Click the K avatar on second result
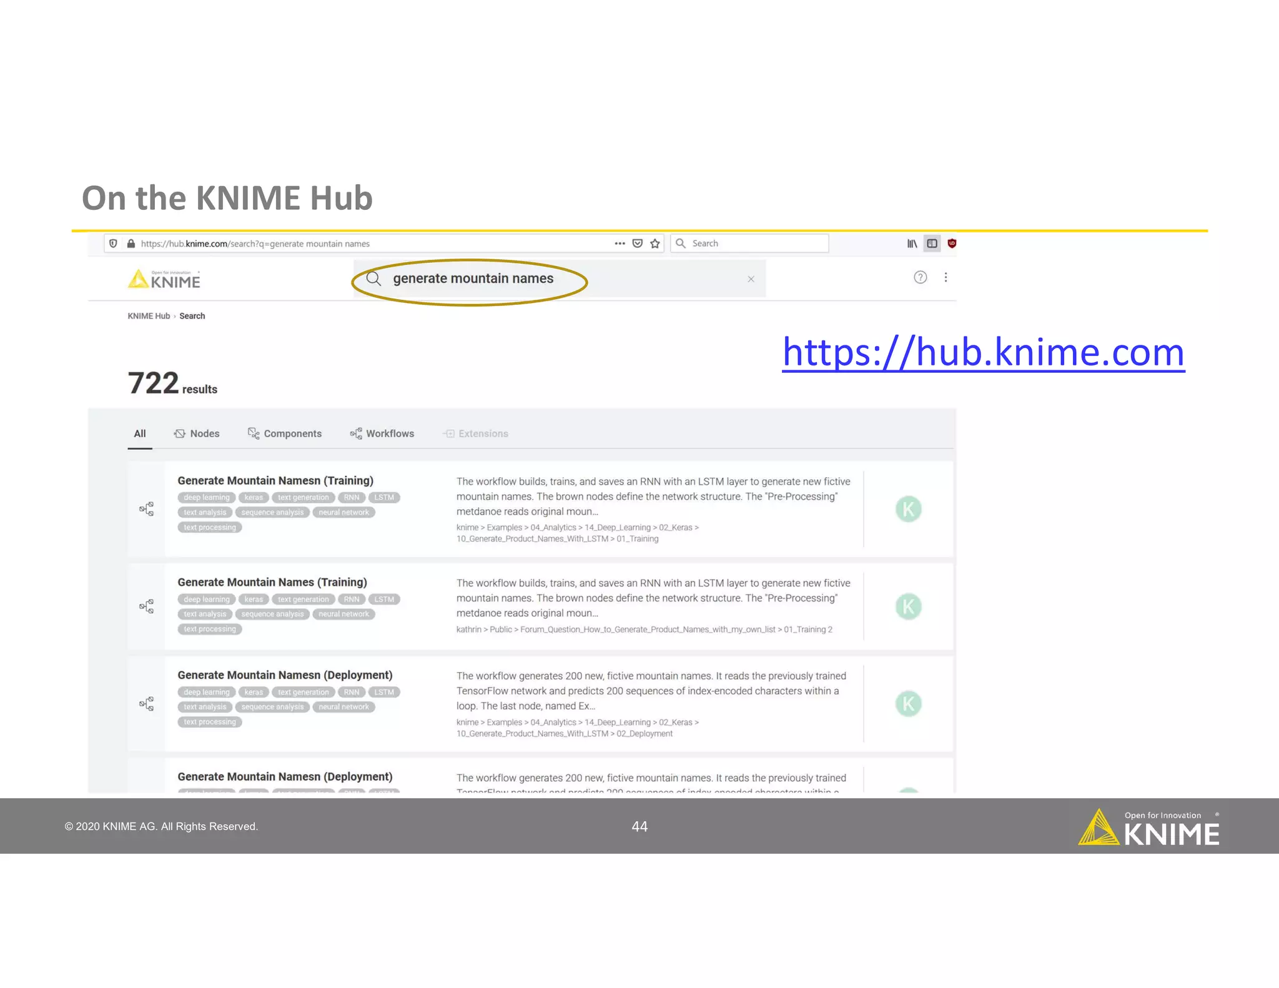The width and height of the screenshot is (1279, 988). coord(909,606)
